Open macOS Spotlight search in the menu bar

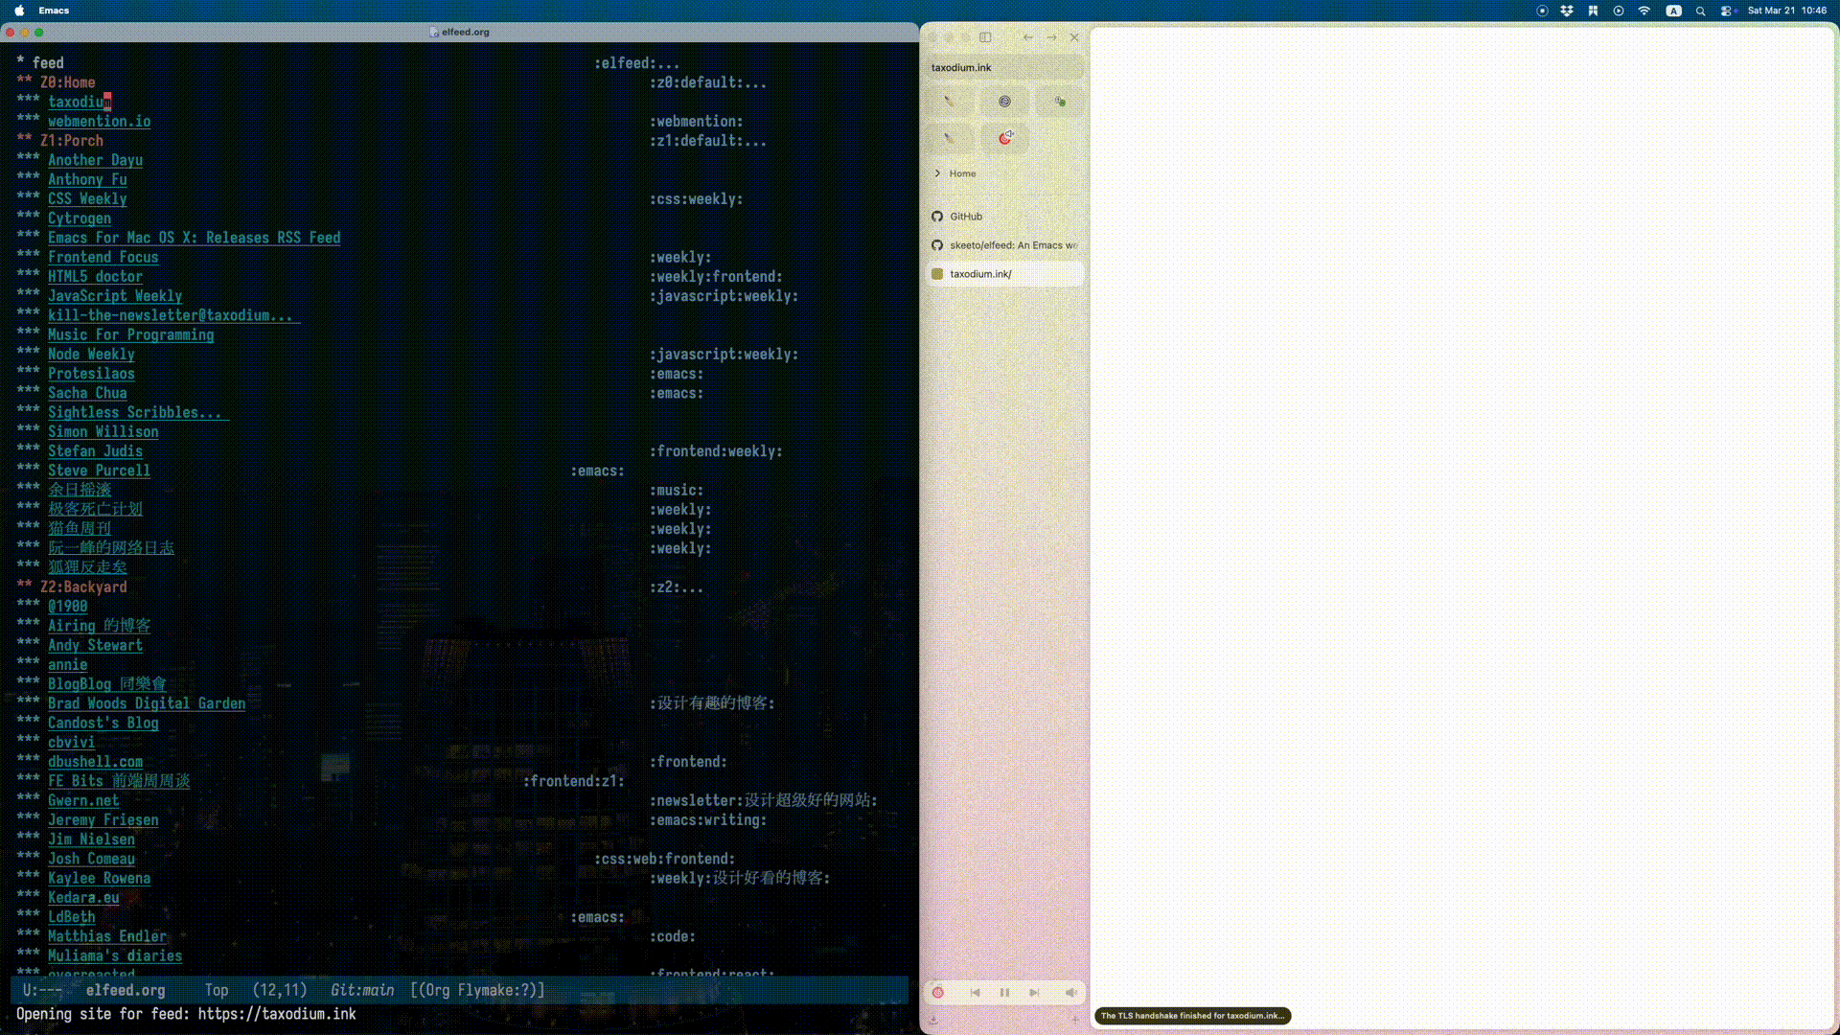click(x=1700, y=11)
